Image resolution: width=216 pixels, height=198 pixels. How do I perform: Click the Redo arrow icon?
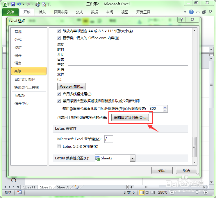point(28,4)
